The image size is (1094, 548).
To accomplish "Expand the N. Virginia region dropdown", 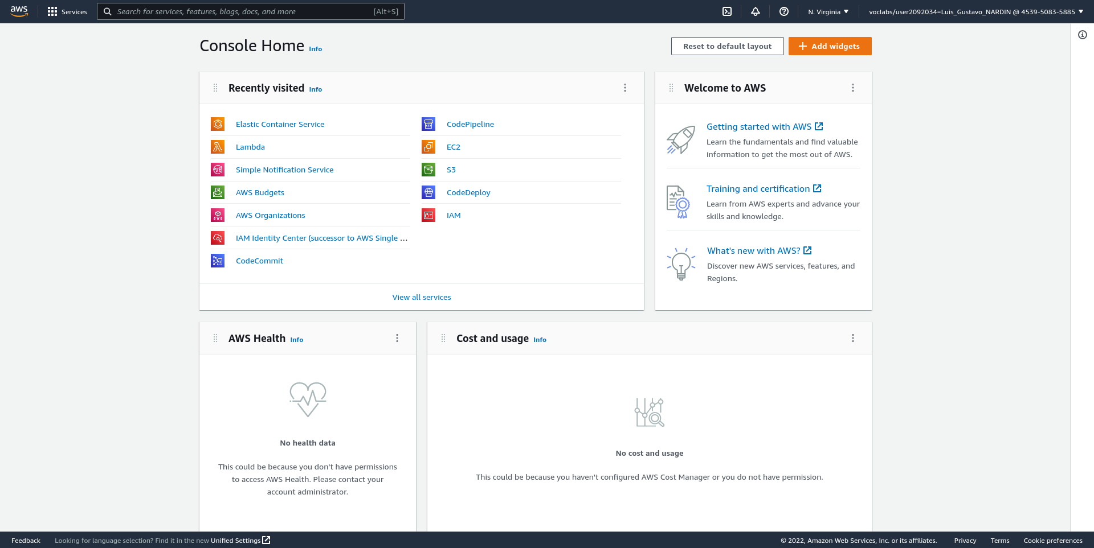I will tap(828, 11).
